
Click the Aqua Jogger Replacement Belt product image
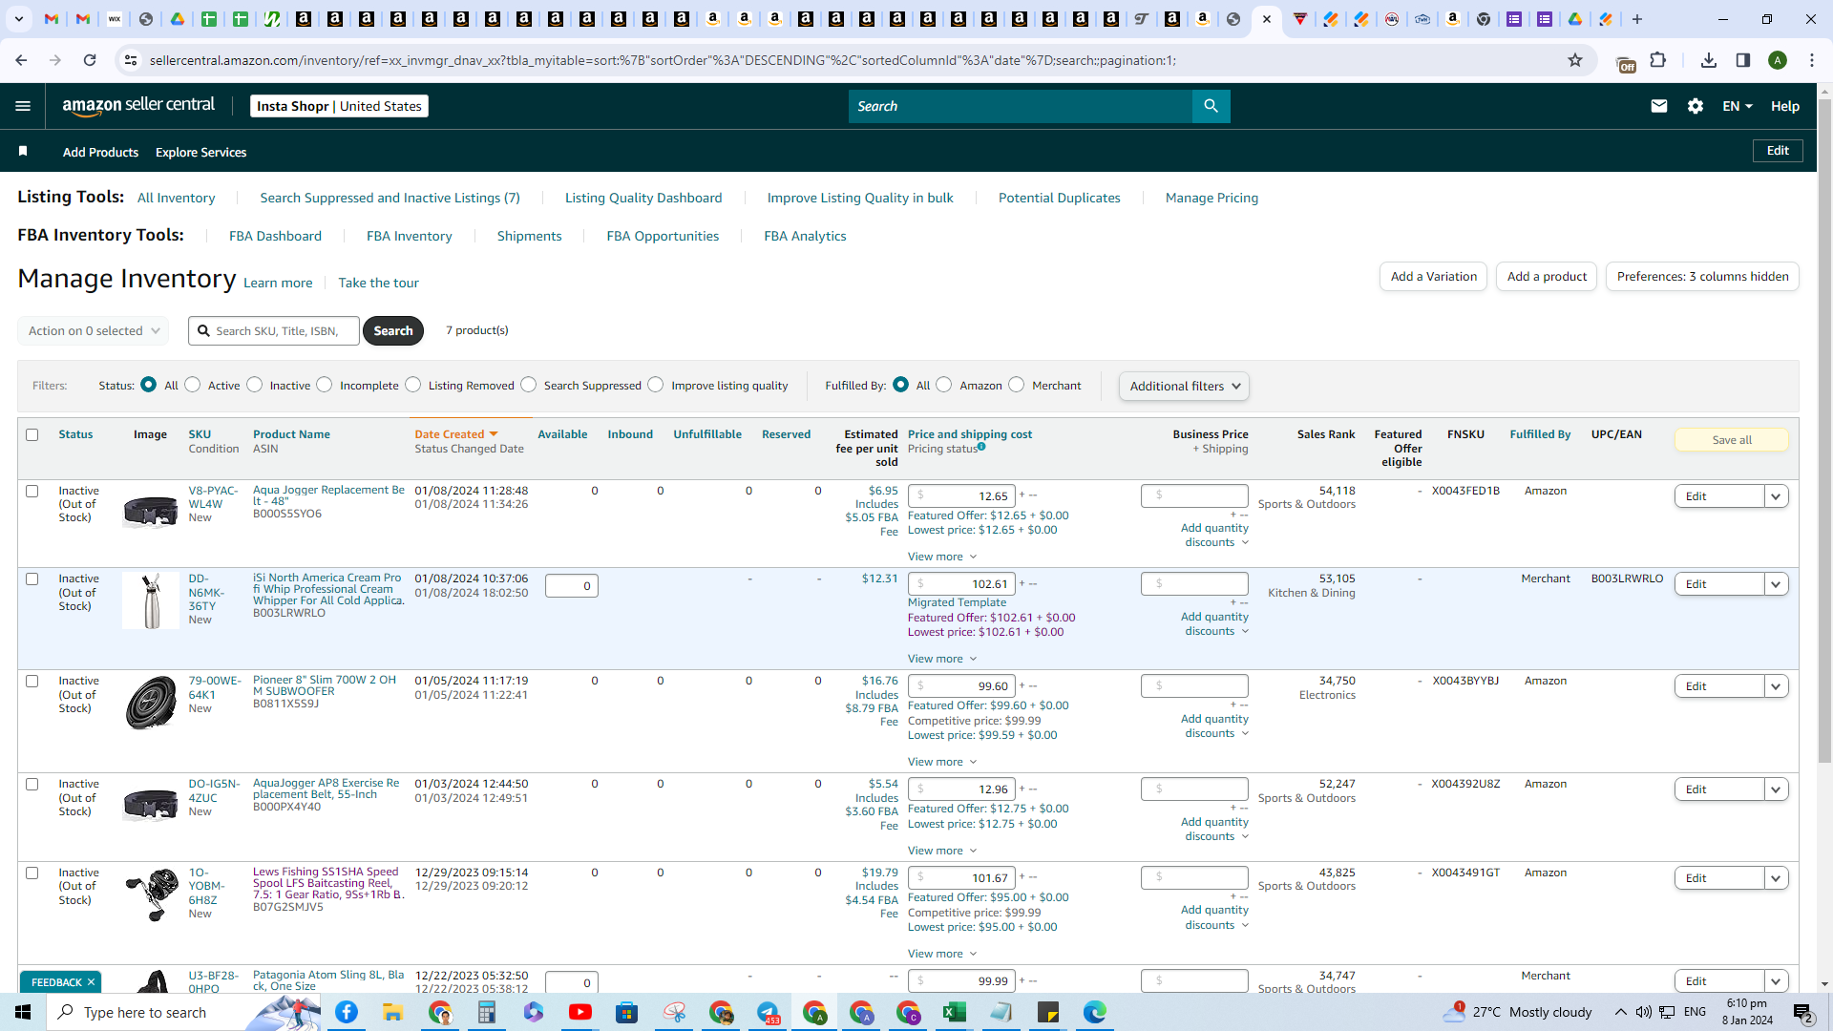point(151,512)
